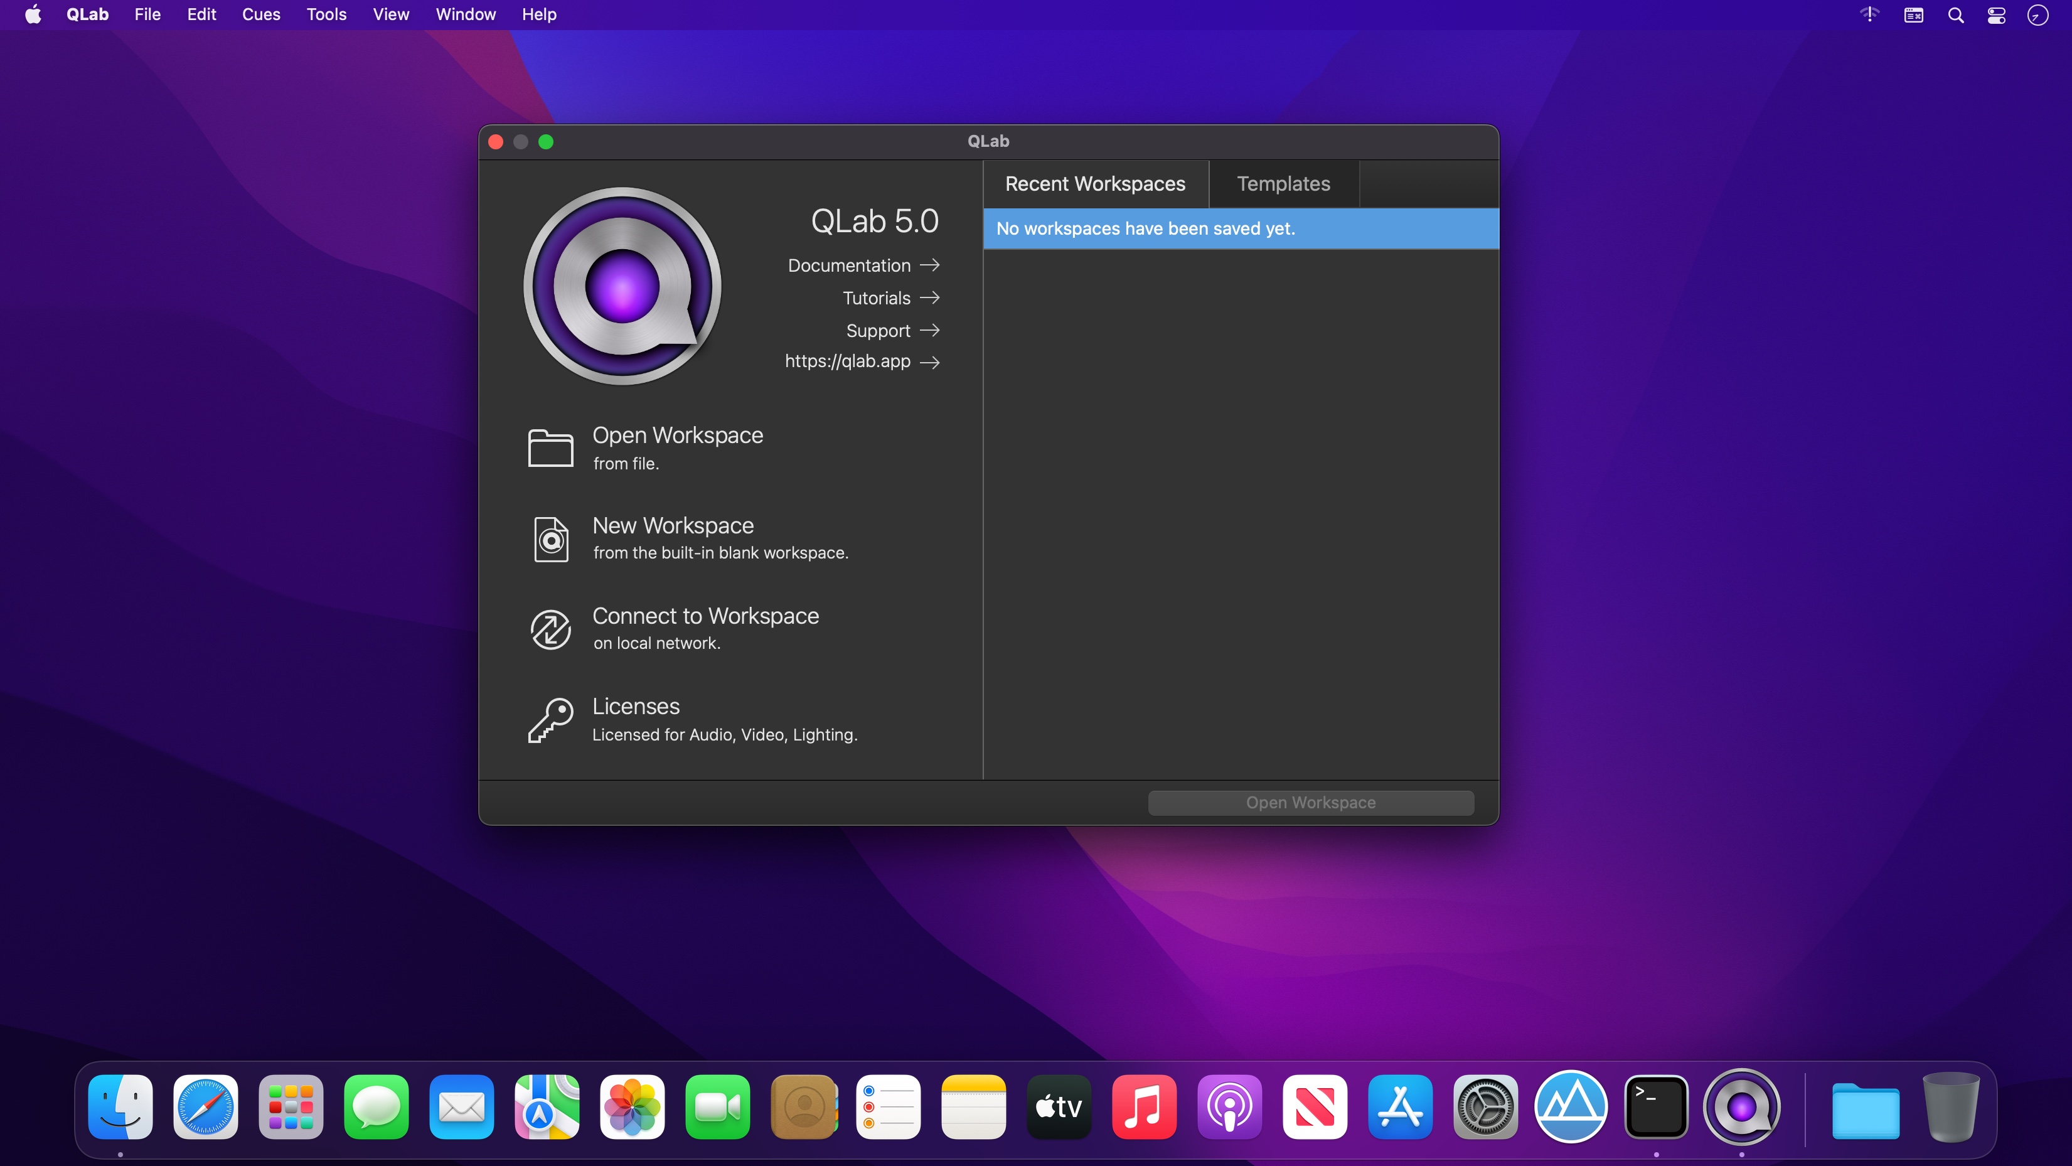Click the folder icon for Open Workspace
2072x1166 pixels.
[550, 447]
